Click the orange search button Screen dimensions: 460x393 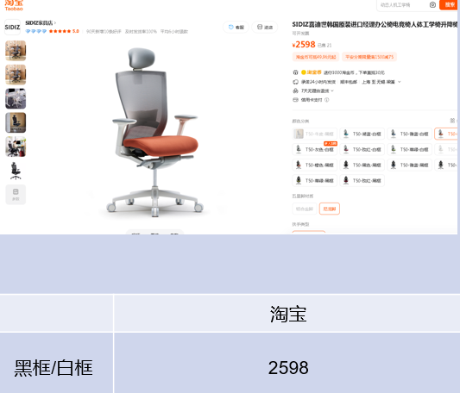tap(450, 4)
